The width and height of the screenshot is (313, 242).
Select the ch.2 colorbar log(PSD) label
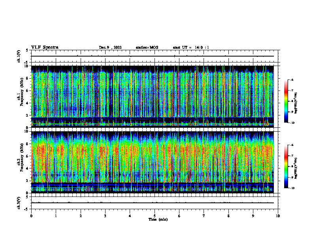pos(296,168)
